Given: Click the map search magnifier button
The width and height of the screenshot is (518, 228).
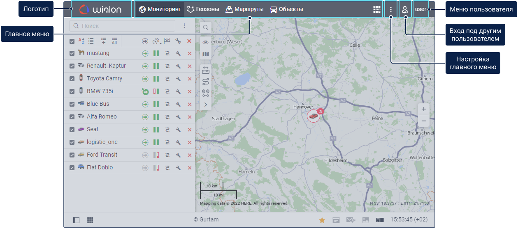Looking at the screenshot, I should (x=206, y=27).
